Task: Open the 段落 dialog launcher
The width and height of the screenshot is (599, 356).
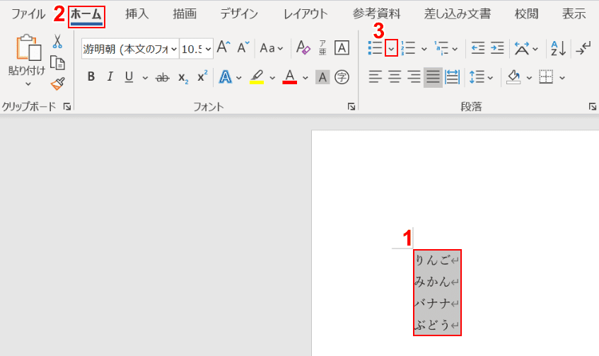Action: (593, 107)
